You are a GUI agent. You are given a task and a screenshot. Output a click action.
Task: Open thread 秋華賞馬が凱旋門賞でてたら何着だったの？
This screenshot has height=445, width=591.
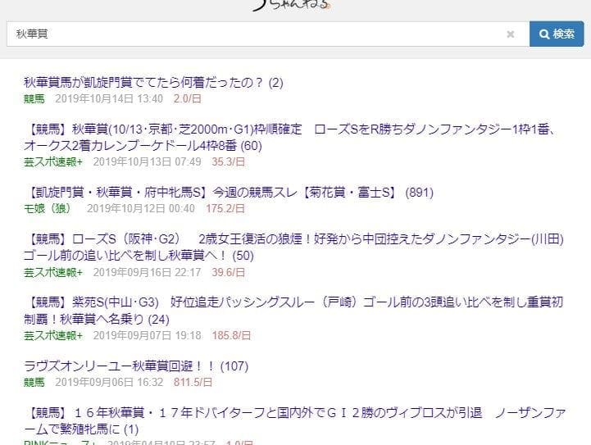(152, 82)
